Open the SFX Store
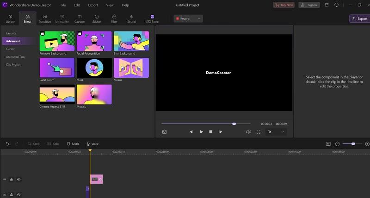This screenshot has height=198, width=370. point(152,19)
